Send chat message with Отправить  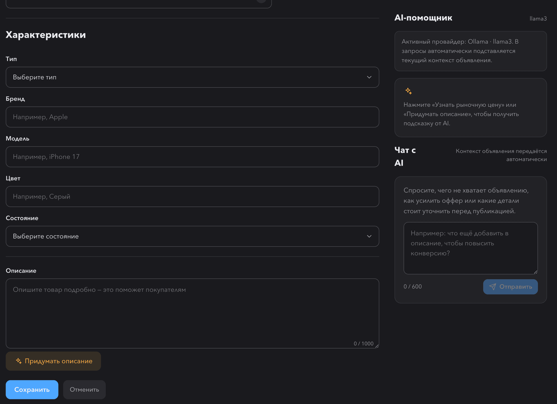(510, 287)
